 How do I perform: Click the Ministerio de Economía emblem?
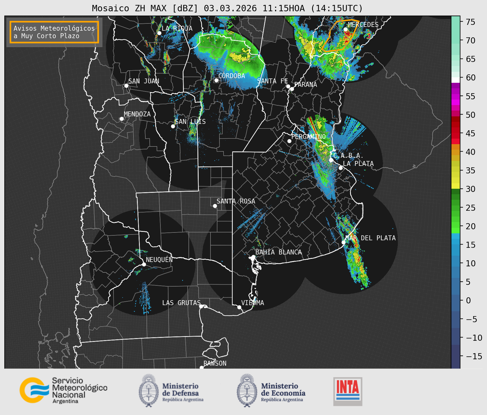coord(247,391)
